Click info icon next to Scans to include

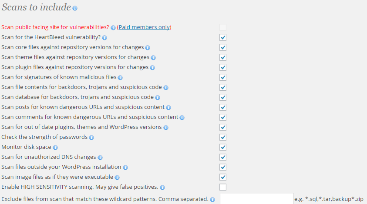click(75, 8)
